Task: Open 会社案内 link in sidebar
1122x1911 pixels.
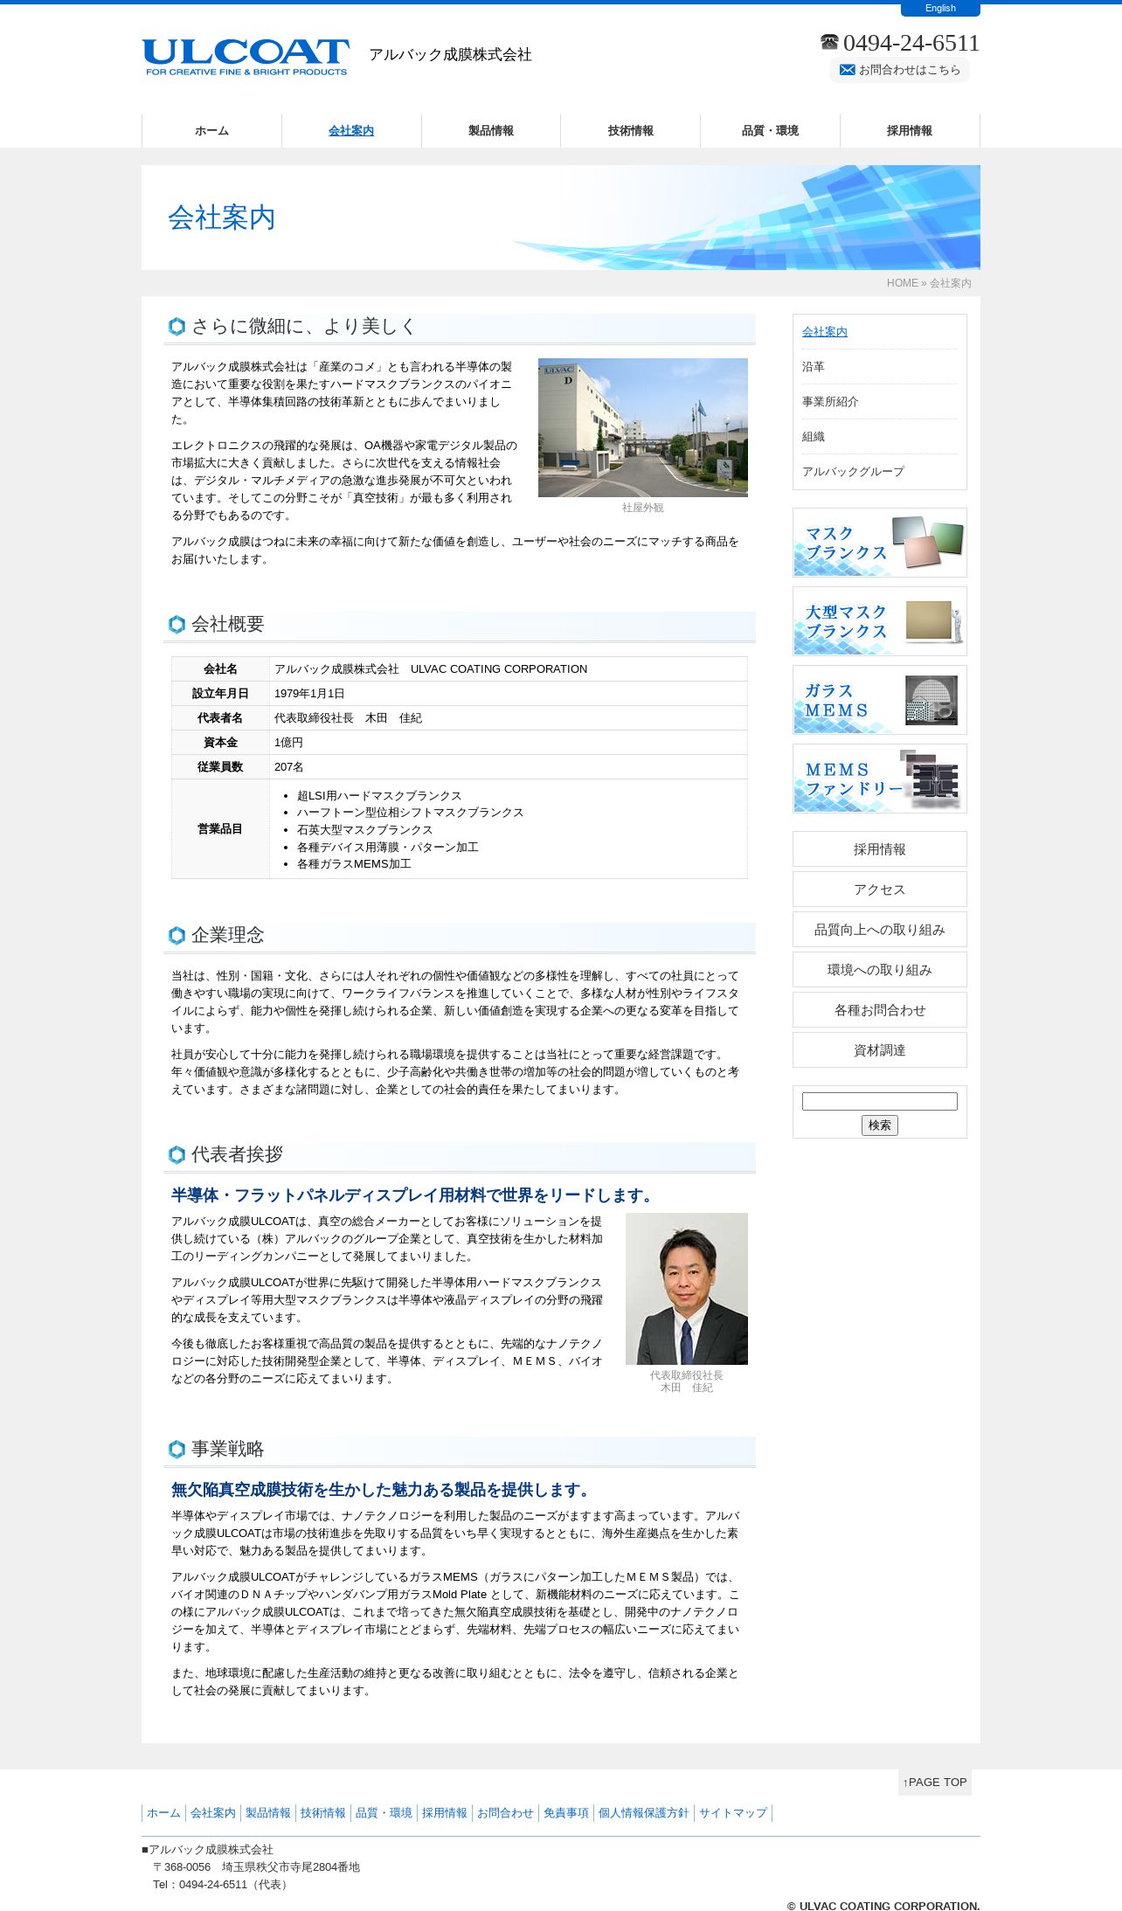Action: (x=825, y=332)
